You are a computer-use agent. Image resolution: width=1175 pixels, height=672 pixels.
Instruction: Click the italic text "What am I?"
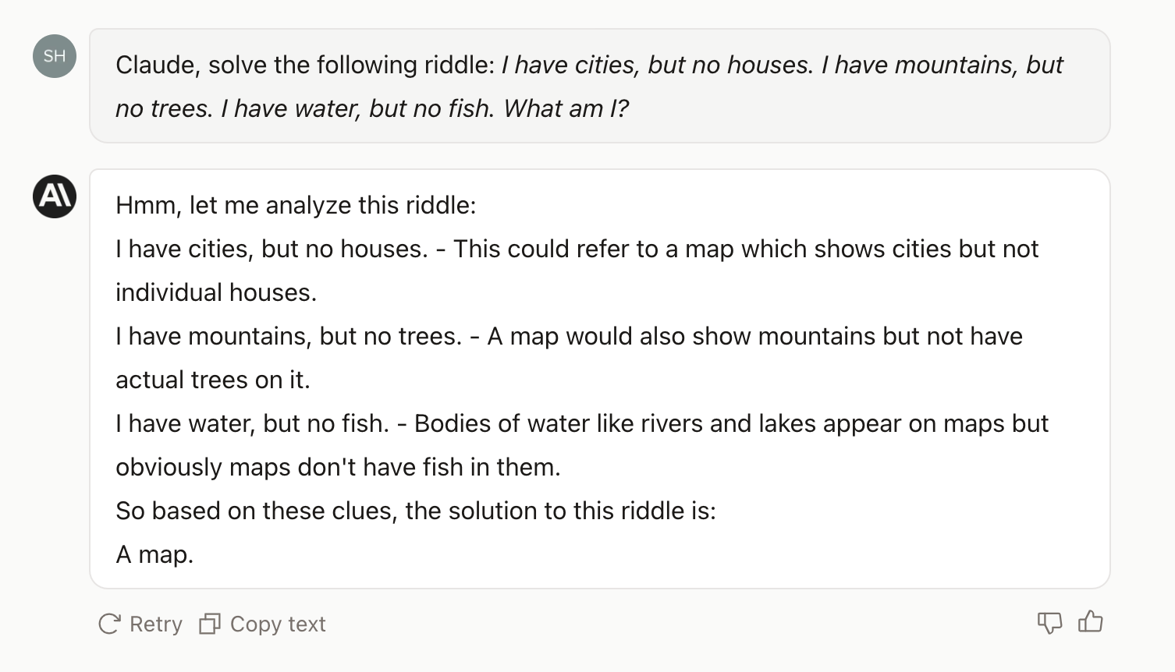(x=566, y=108)
